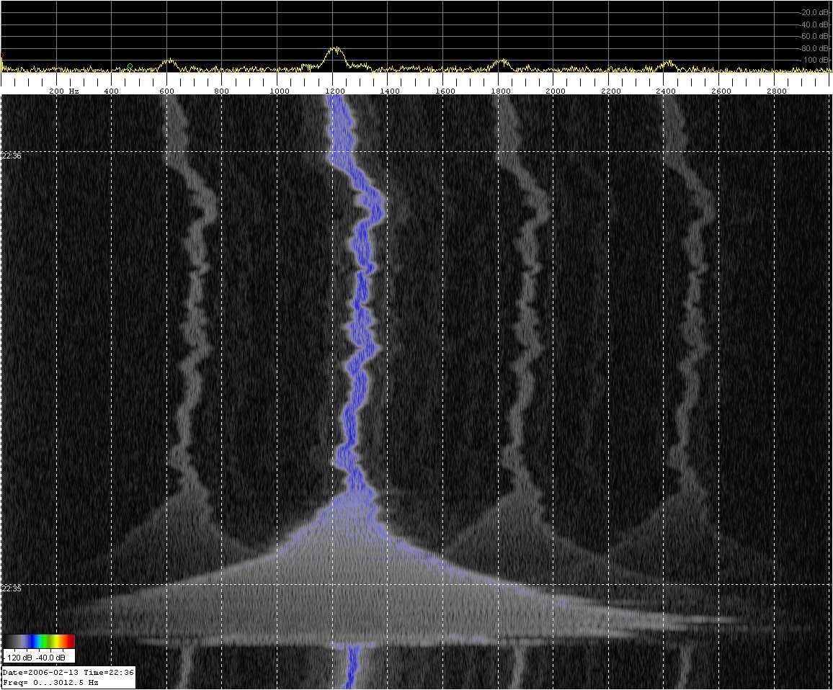Click the 1400 frequency axis label

click(389, 91)
